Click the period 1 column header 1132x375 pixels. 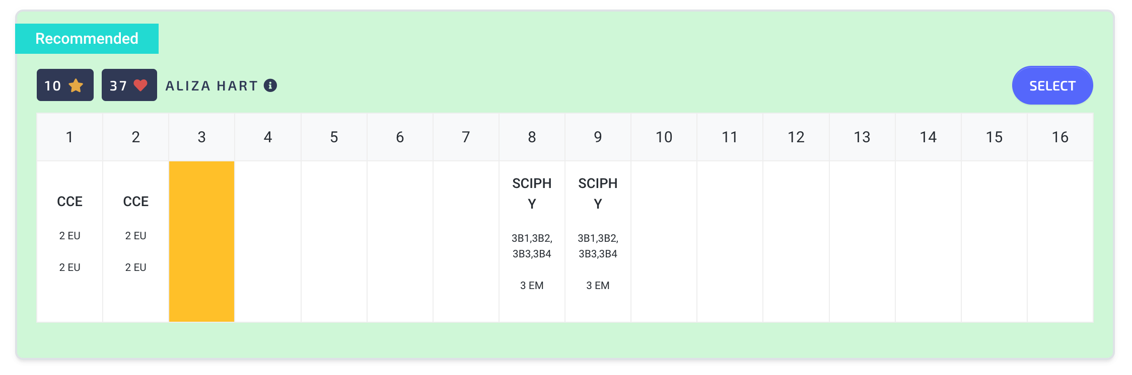[70, 137]
